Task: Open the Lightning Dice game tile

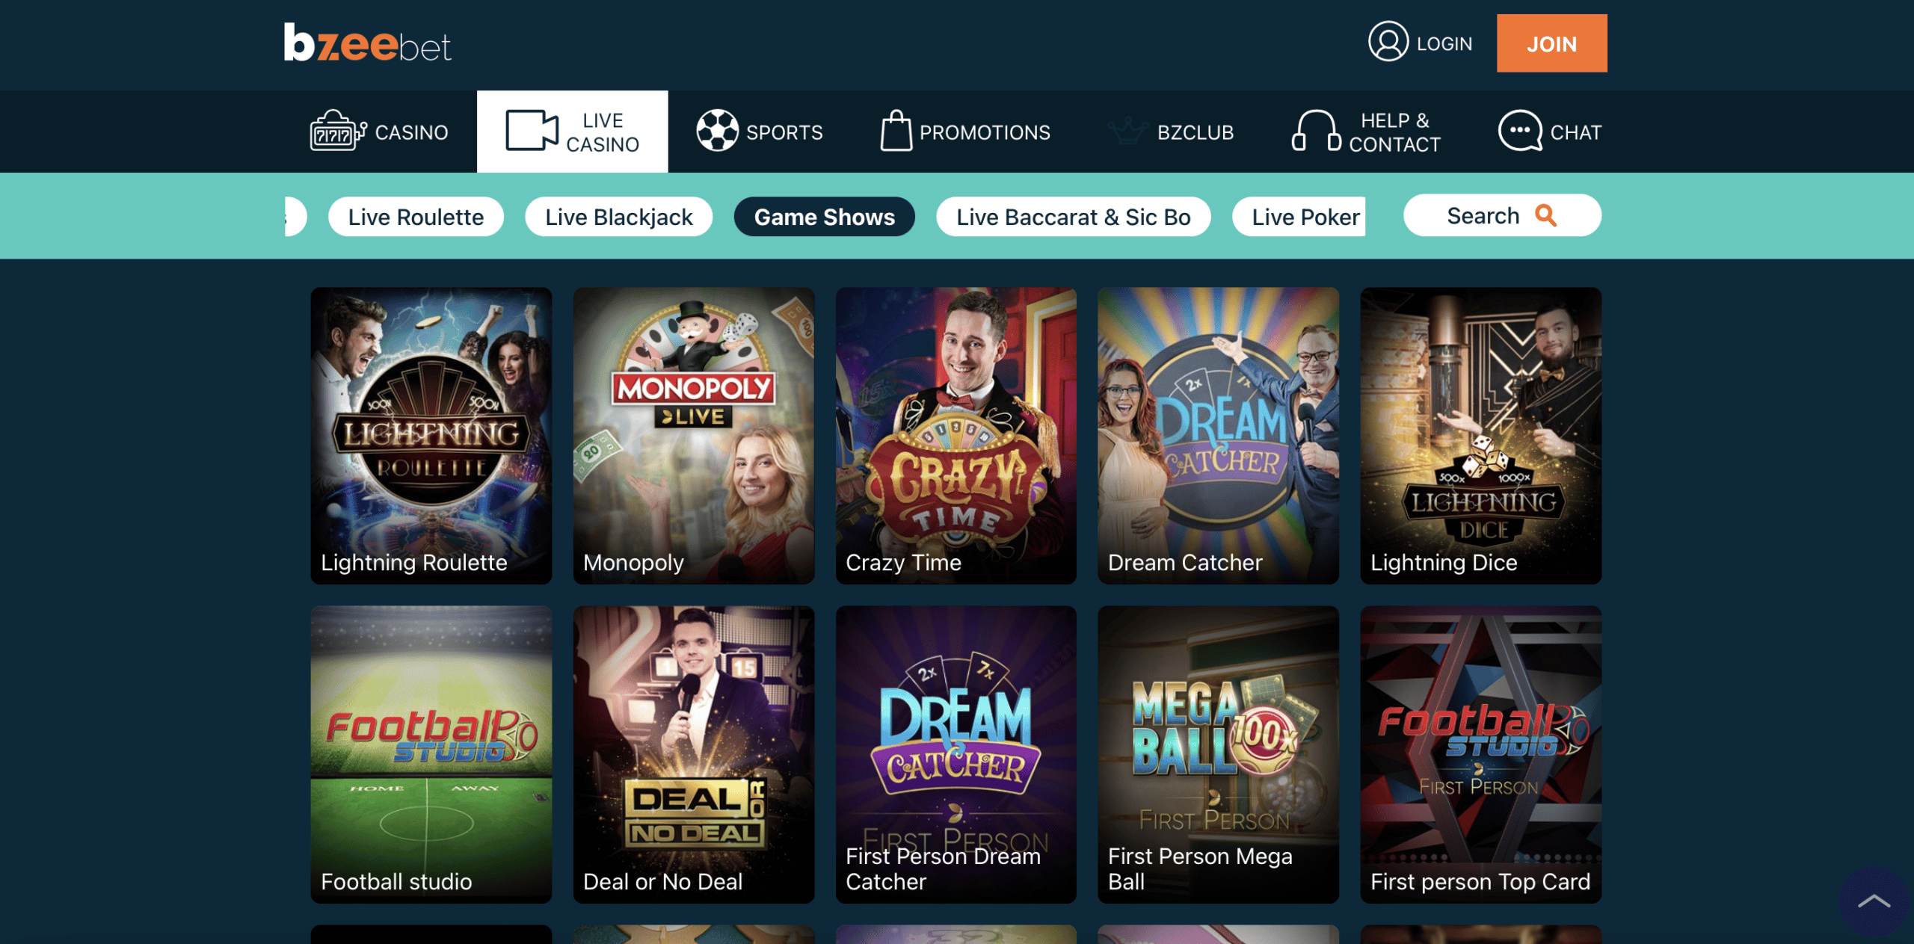Action: pos(1481,436)
